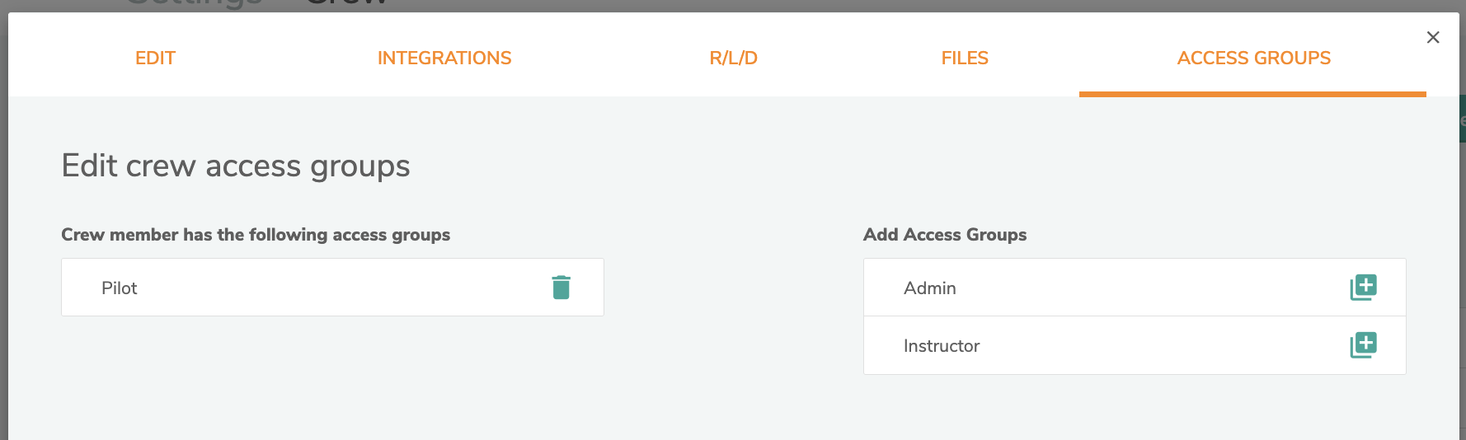Viewport: 1466px width, 440px height.
Task: Switch to the EDIT tab
Action: [155, 58]
